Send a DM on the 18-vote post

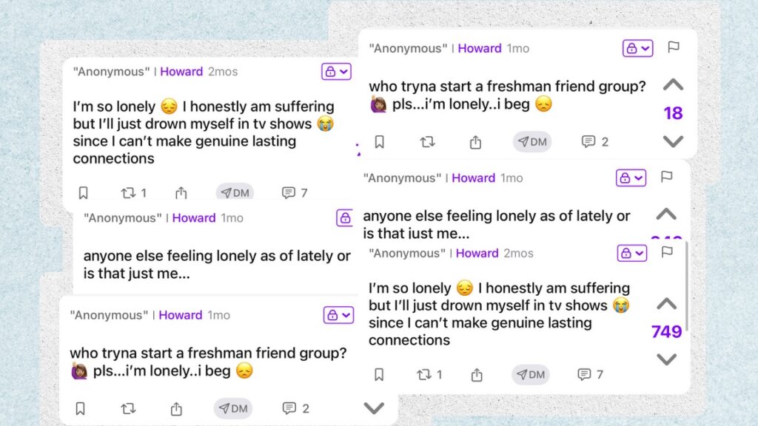[x=532, y=142]
